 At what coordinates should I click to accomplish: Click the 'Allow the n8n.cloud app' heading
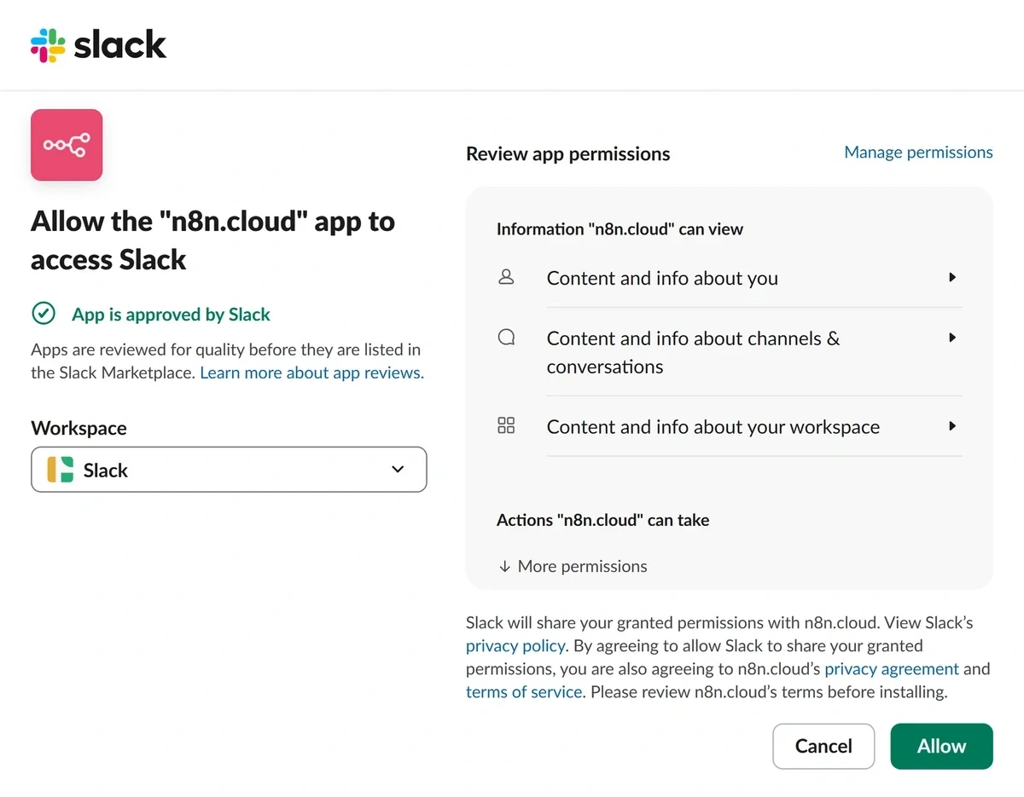212,240
